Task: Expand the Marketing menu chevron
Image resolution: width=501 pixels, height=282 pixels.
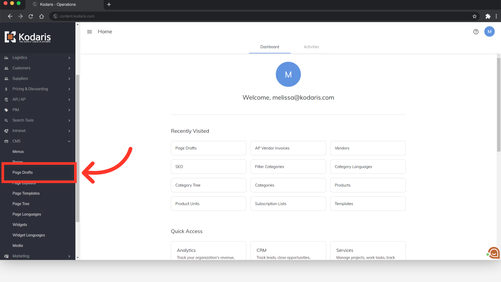Action: click(x=69, y=256)
